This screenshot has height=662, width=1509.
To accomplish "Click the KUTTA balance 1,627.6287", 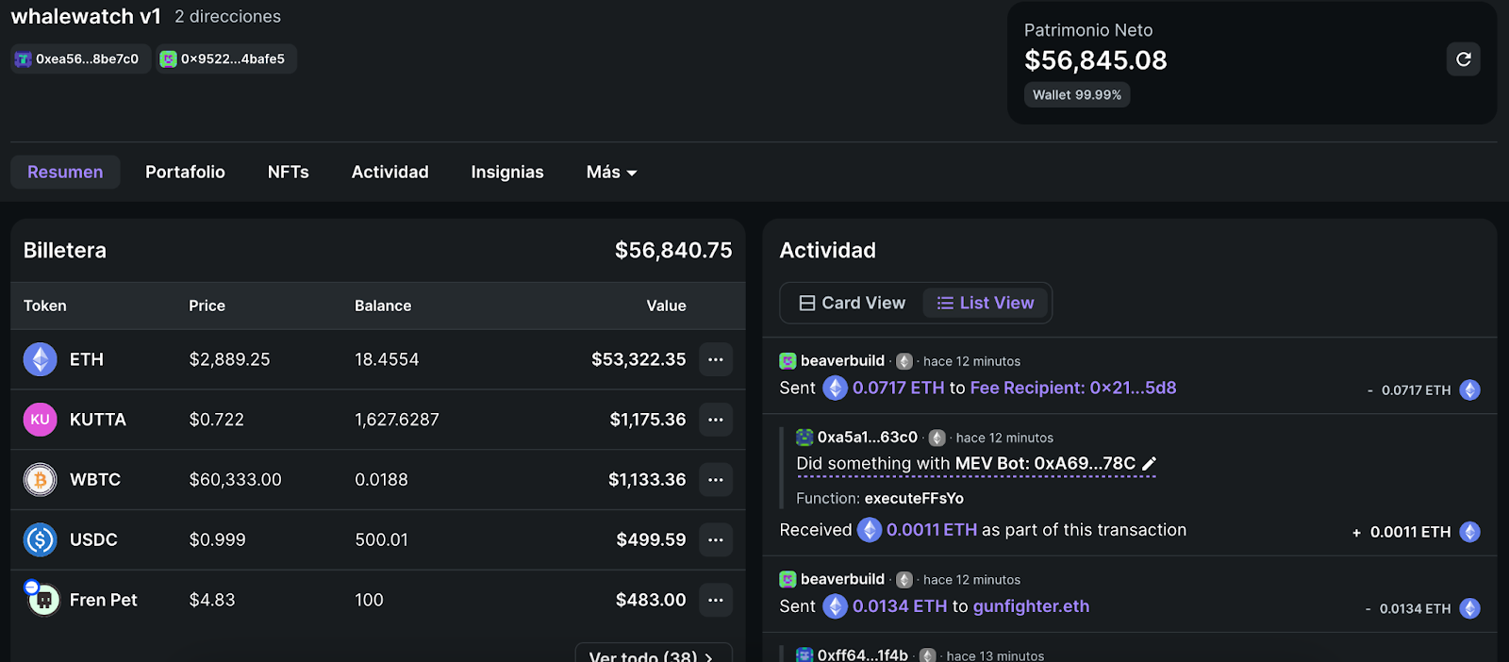I will pos(397,420).
